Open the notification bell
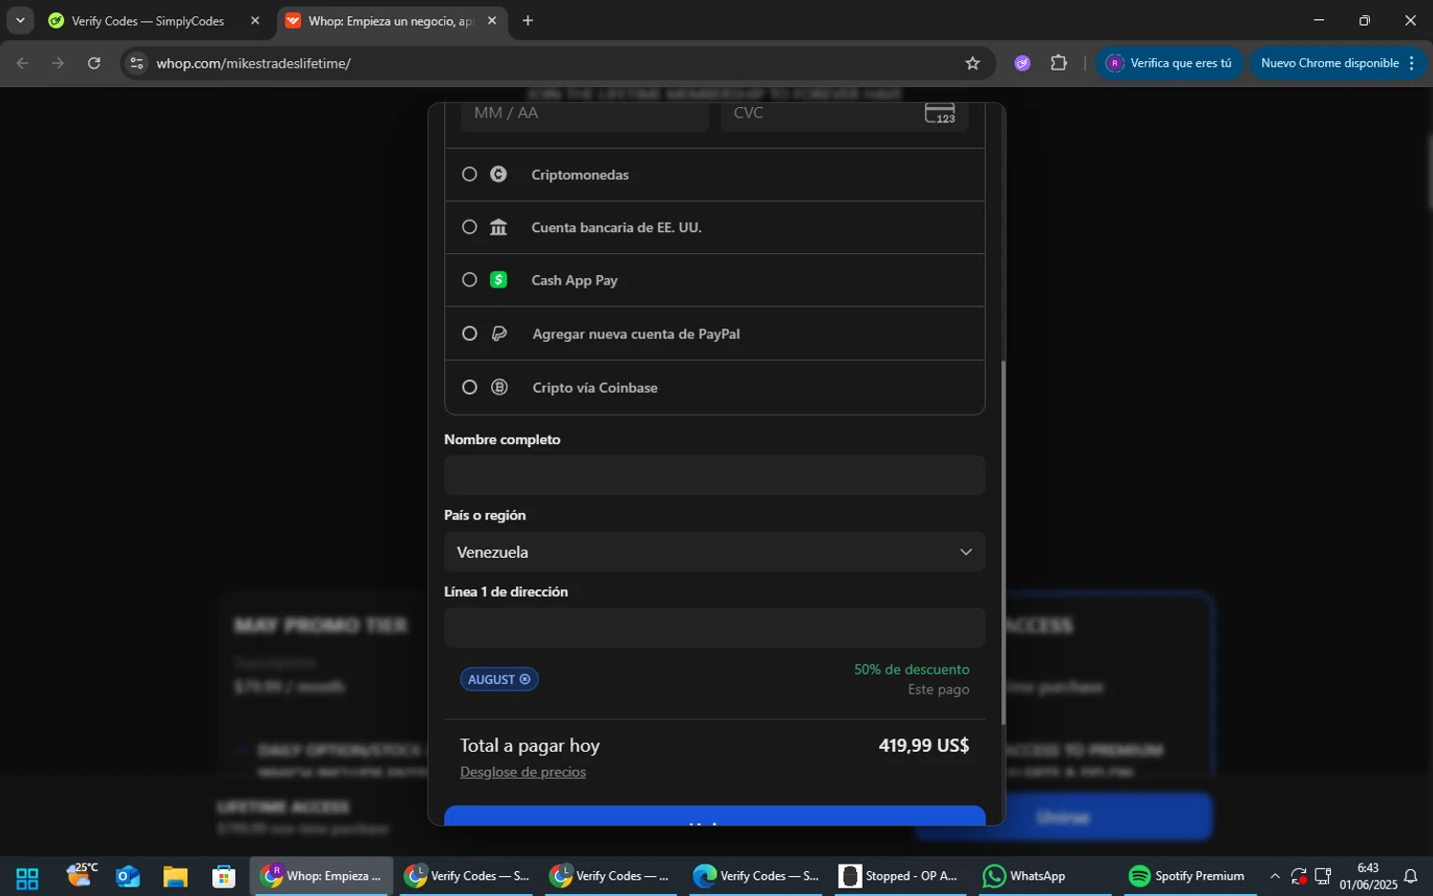1433x896 pixels. click(x=1410, y=876)
